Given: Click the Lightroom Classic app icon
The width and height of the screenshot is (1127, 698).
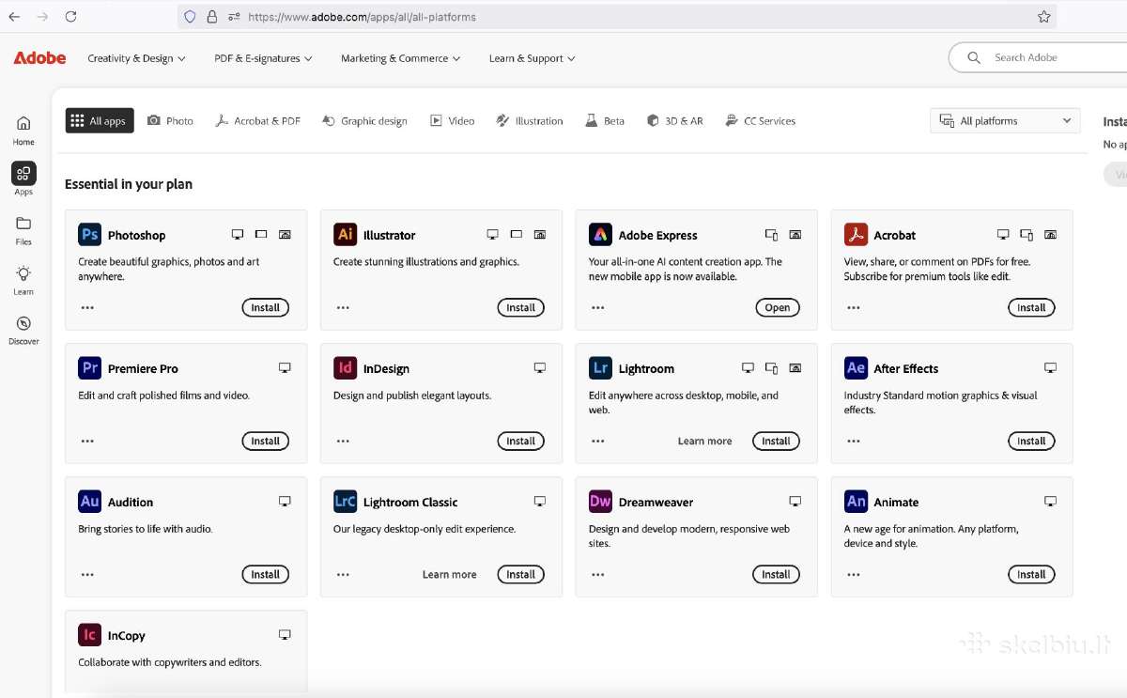Looking at the screenshot, I should tap(345, 502).
